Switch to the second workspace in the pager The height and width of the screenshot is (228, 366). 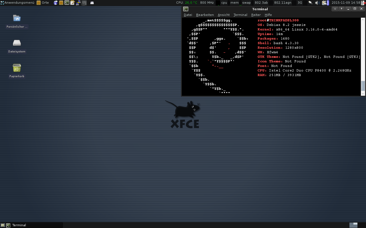point(361,225)
